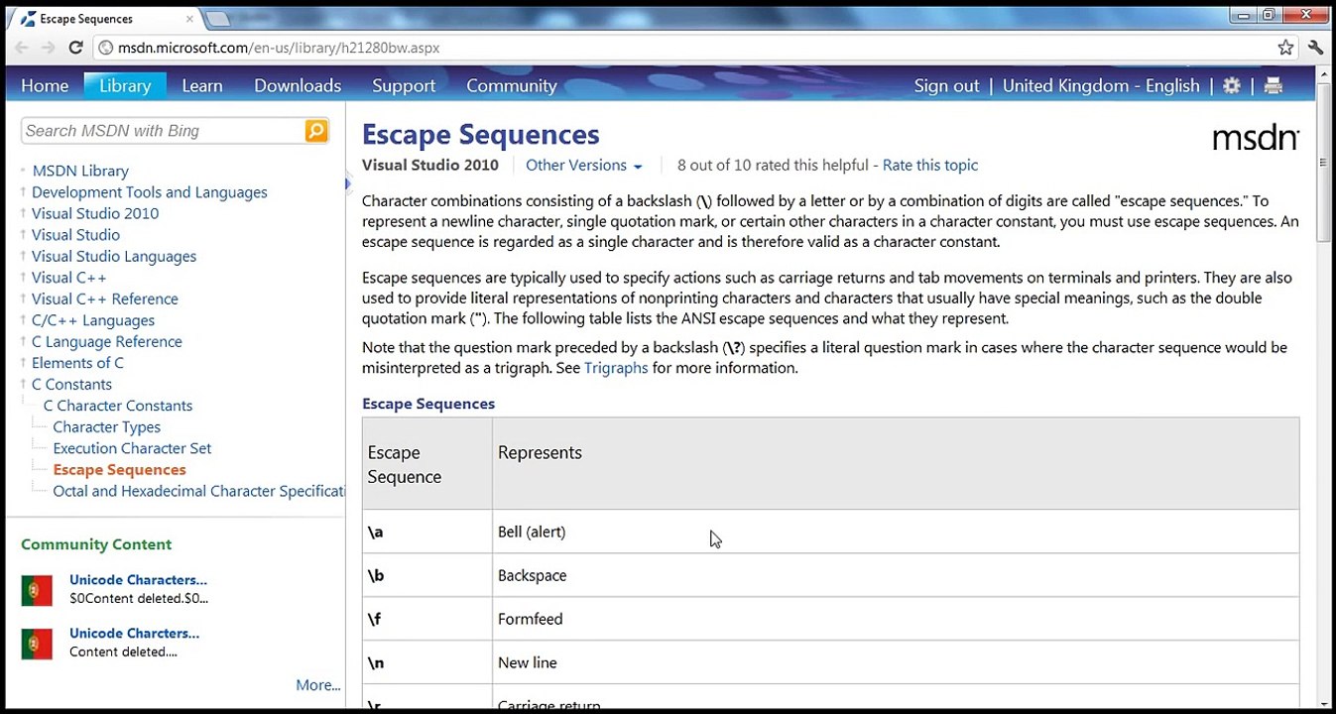The height and width of the screenshot is (714, 1336).
Task: Open the Visual Studio tree item
Action: pos(75,235)
